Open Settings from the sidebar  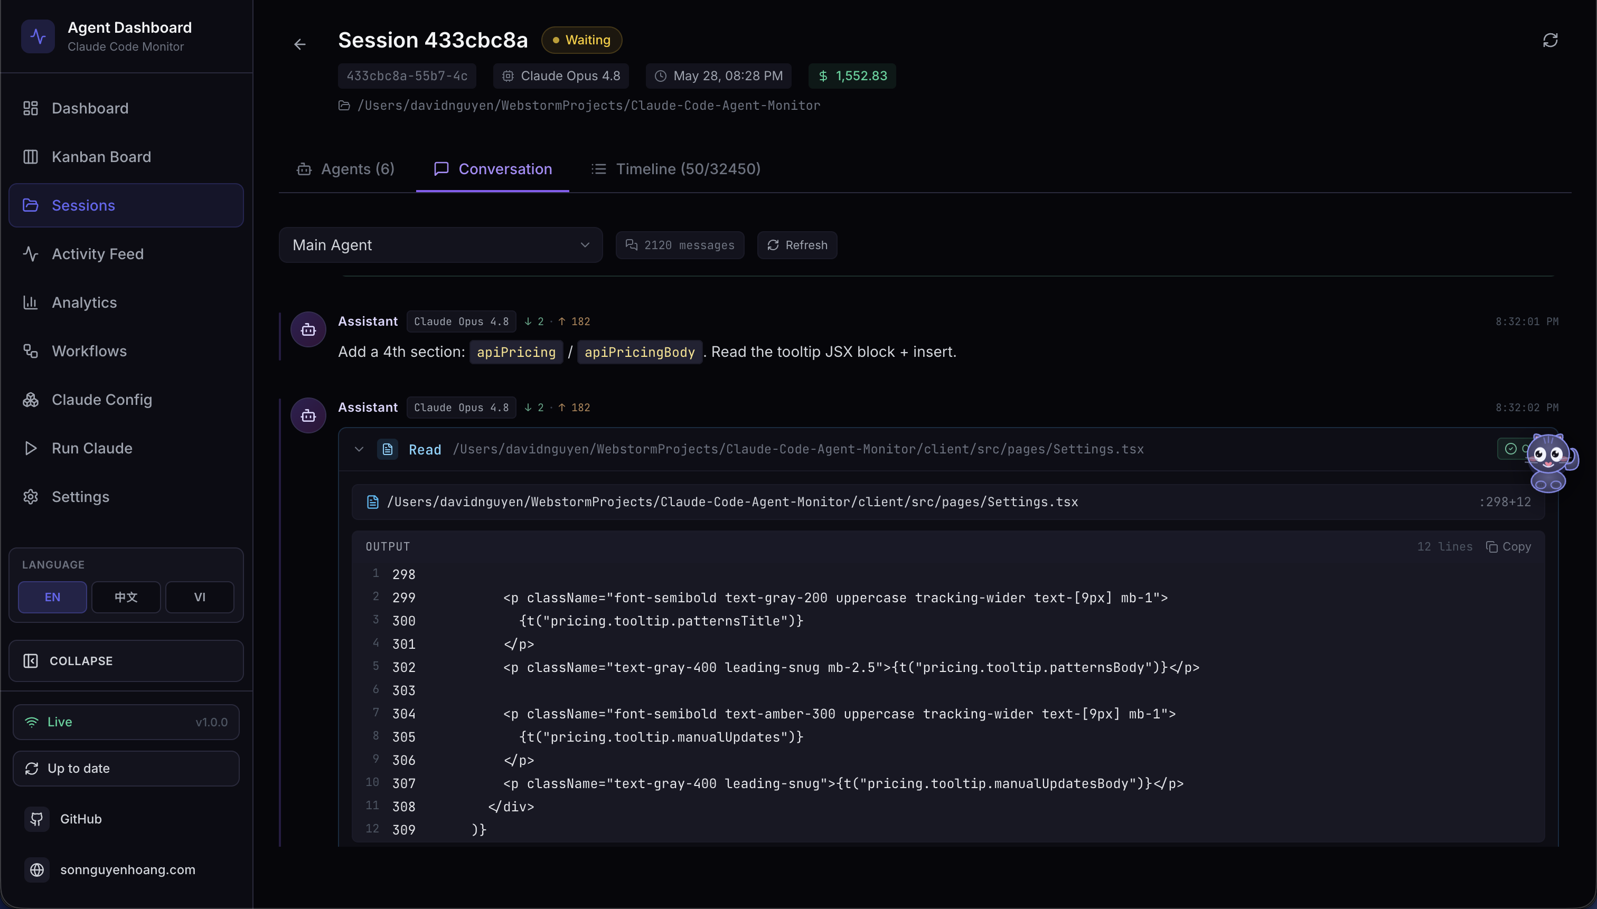(x=126, y=497)
